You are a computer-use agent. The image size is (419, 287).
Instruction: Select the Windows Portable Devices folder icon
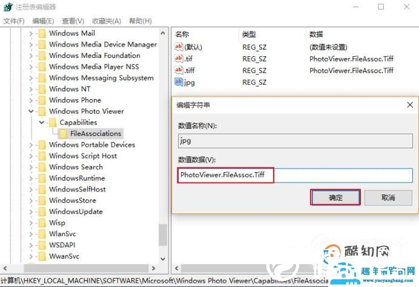tap(42, 145)
